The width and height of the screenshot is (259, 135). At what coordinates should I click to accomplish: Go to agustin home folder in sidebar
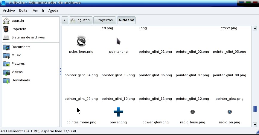18,21
